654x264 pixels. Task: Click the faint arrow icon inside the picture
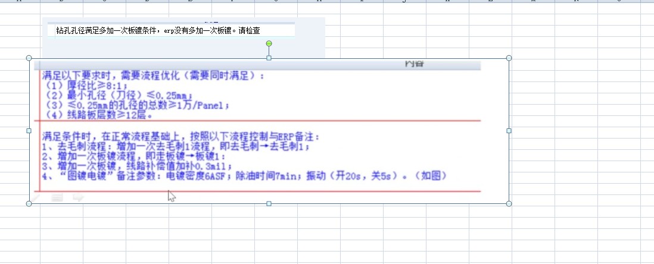78,197
